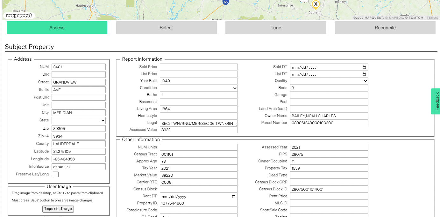The width and height of the screenshot is (440, 217).
Task: Select the Owner Name input field
Action: pyautogui.click(x=329, y=116)
